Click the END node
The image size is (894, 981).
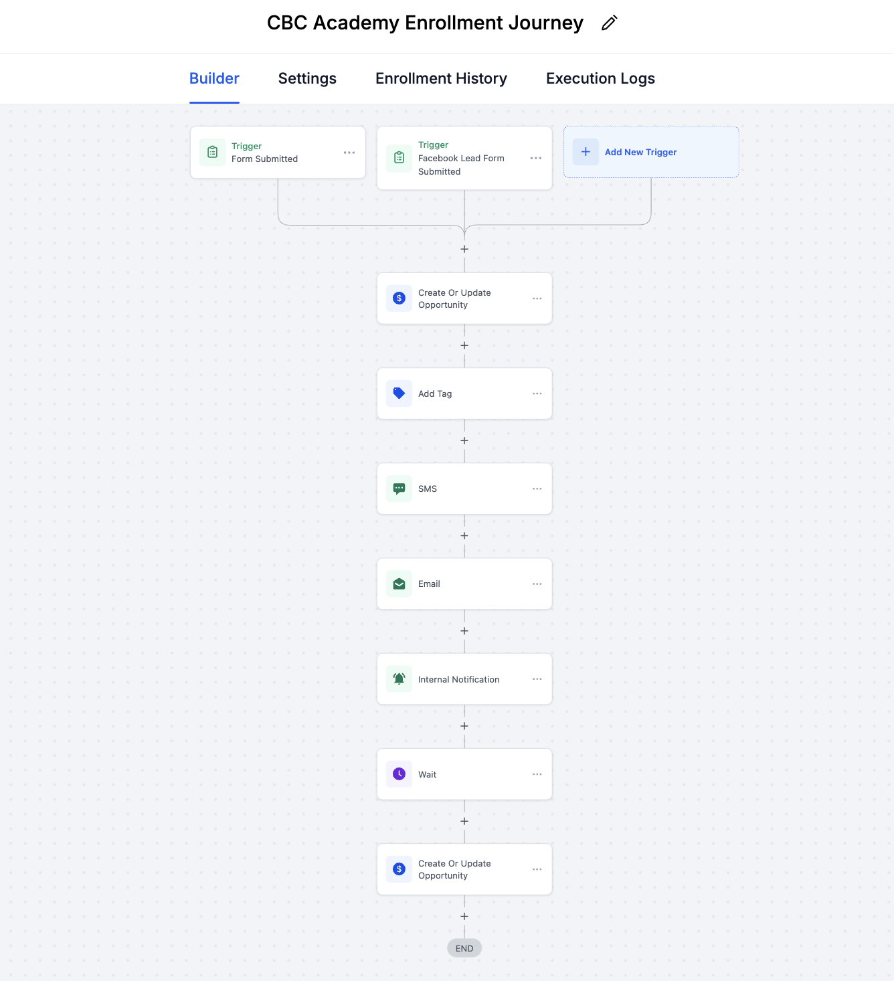[x=464, y=948]
